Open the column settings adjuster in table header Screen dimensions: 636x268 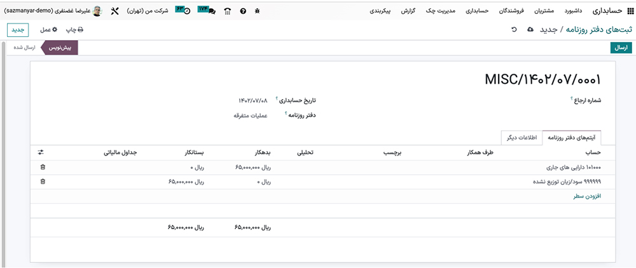click(x=41, y=152)
